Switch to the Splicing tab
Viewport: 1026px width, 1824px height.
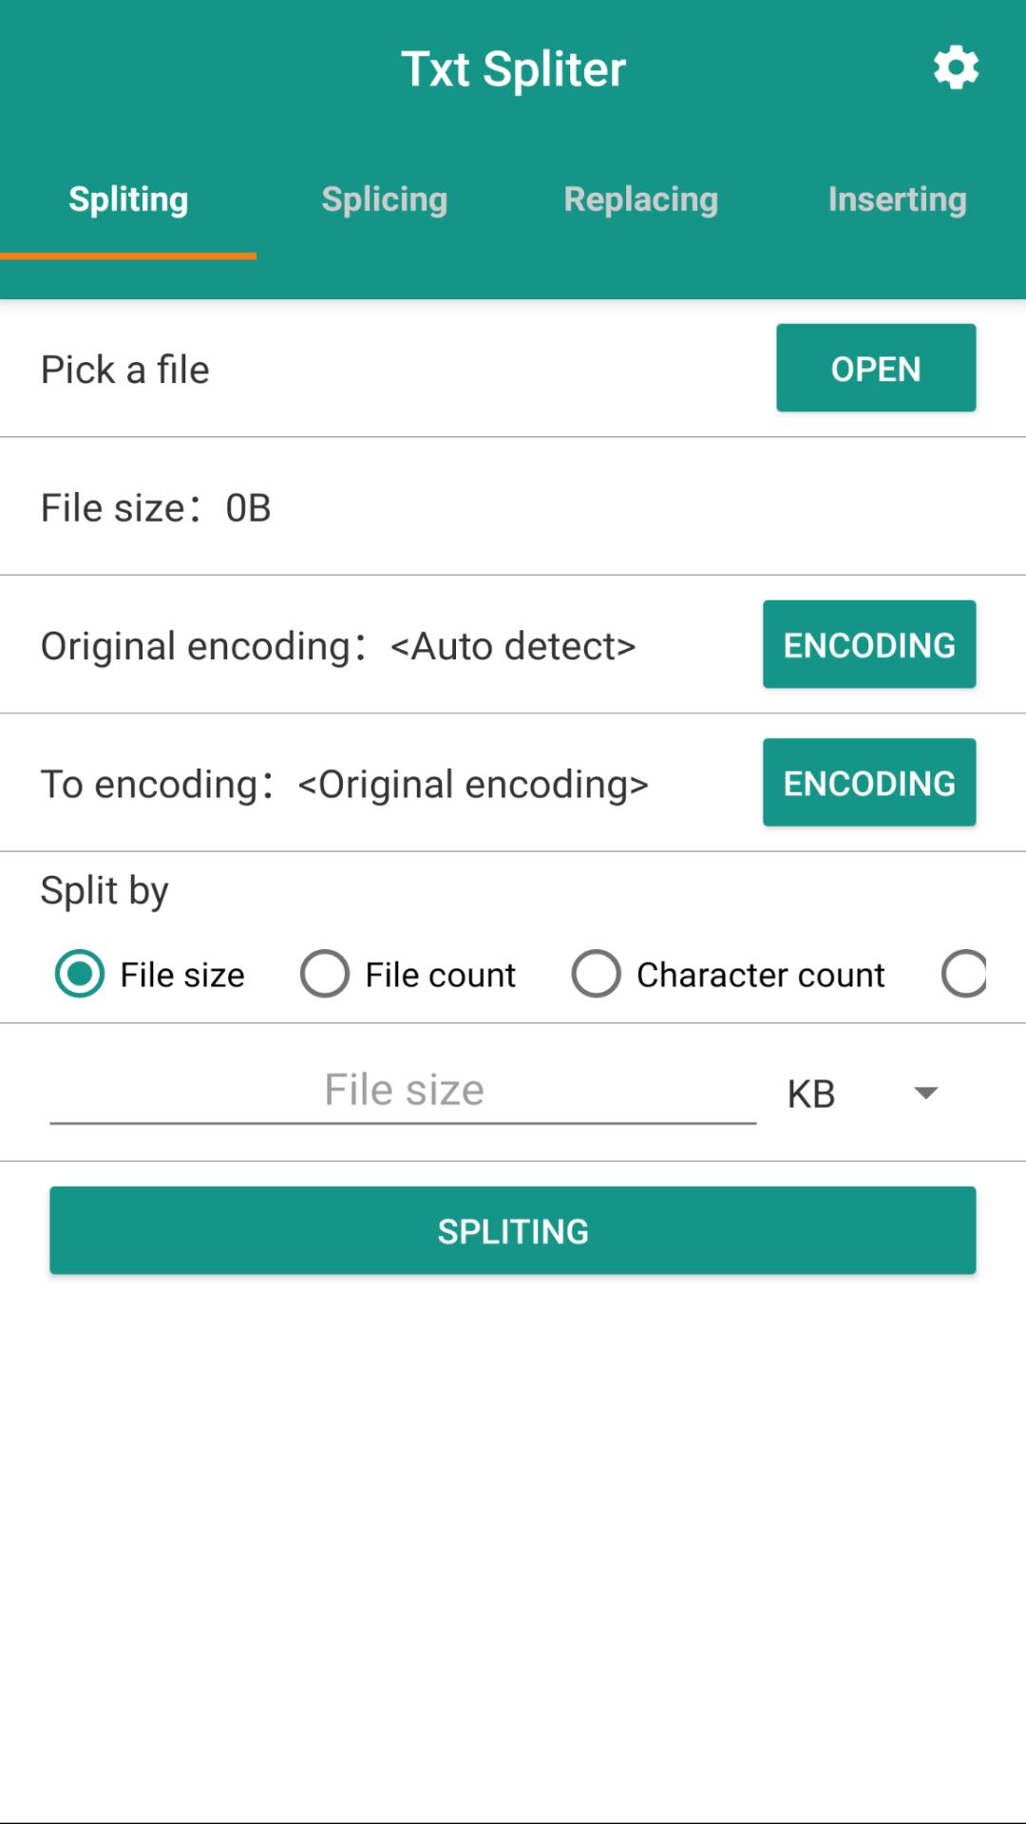click(385, 199)
